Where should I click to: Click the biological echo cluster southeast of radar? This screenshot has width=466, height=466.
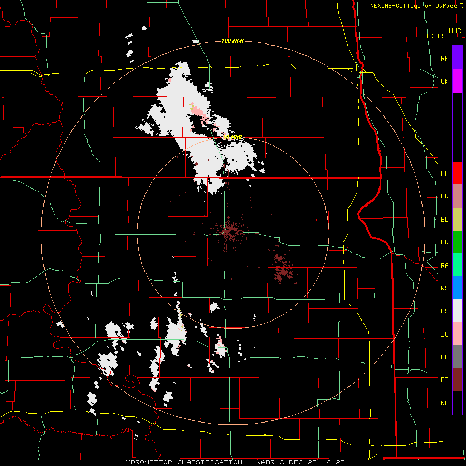click(282, 269)
